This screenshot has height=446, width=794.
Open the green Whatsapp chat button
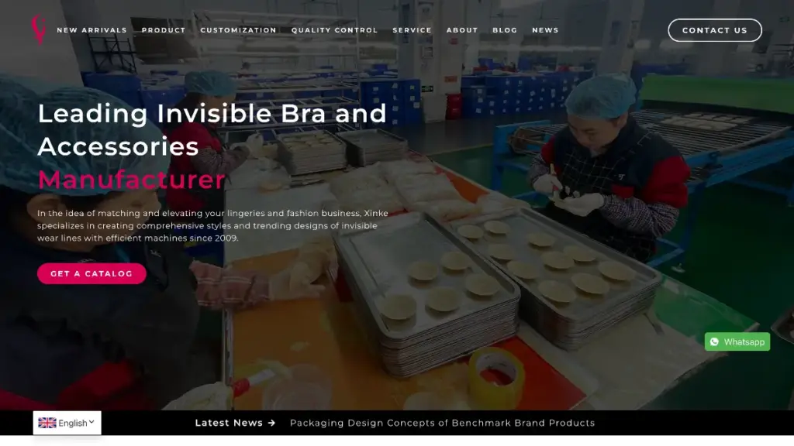click(x=737, y=341)
